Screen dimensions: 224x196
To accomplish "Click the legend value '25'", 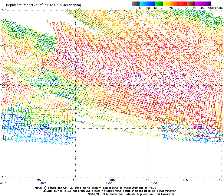I will click(x=171, y=8).
